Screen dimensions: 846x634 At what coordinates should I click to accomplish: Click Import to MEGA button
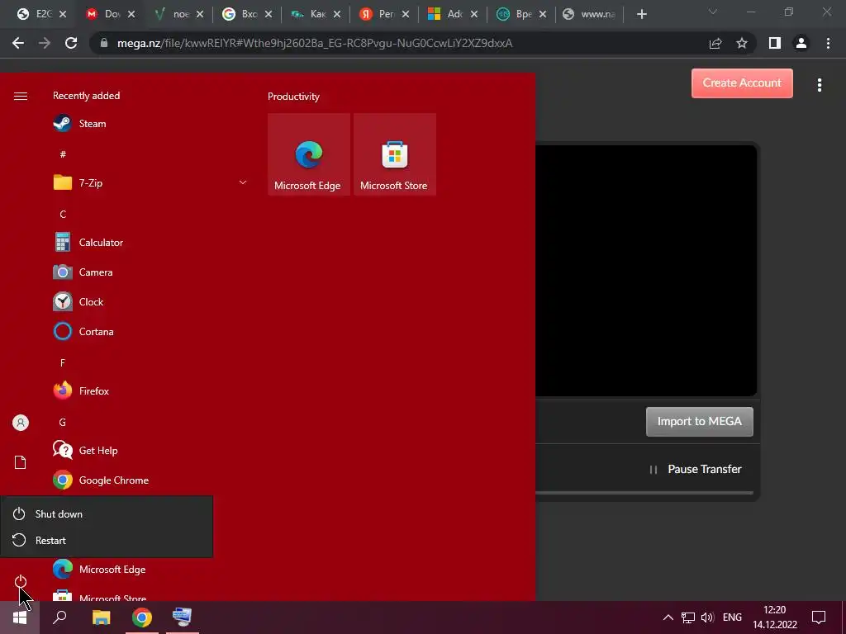699,422
